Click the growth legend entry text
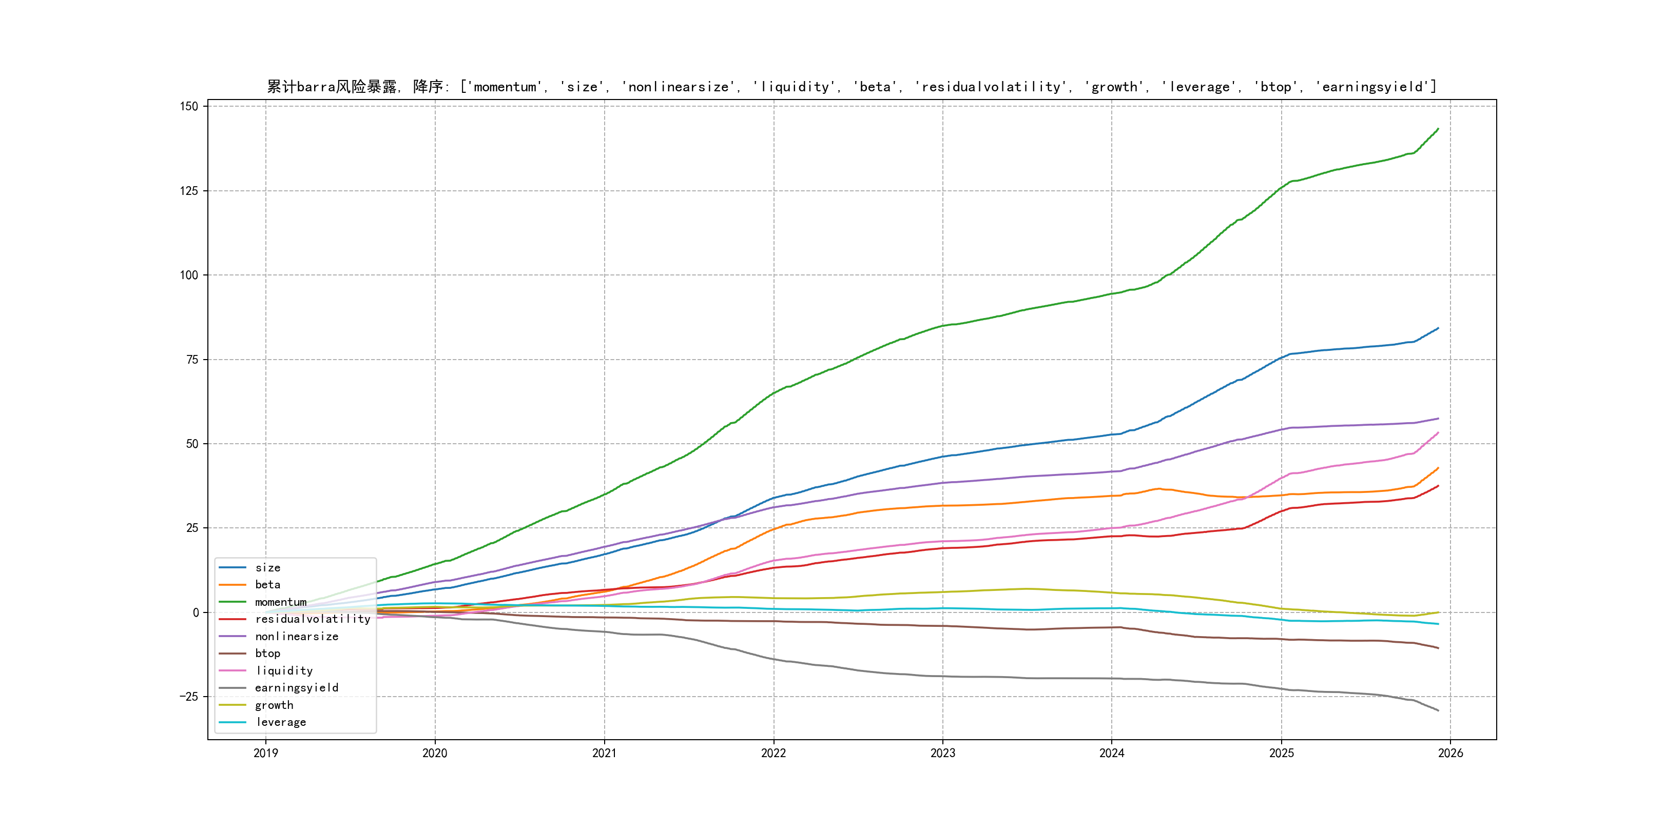Image resolution: width=1663 pixels, height=831 pixels. [274, 705]
